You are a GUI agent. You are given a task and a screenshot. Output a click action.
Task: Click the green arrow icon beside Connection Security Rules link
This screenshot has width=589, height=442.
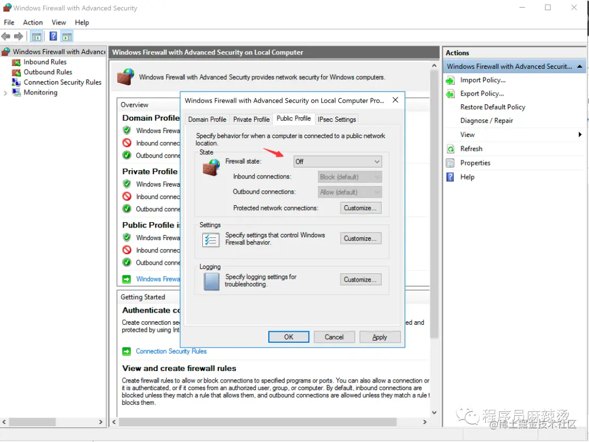[127, 351]
